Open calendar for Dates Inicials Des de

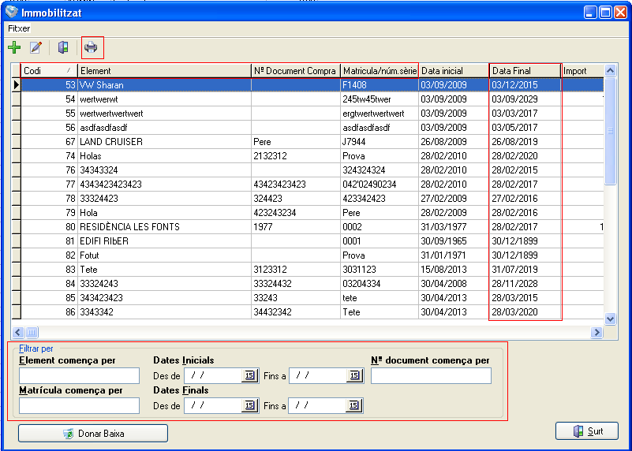coord(249,375)
